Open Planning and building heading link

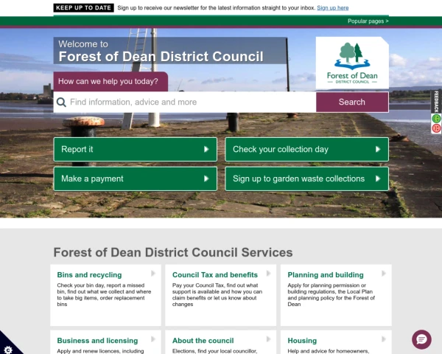pyautogui.click(x=326, y=274)
